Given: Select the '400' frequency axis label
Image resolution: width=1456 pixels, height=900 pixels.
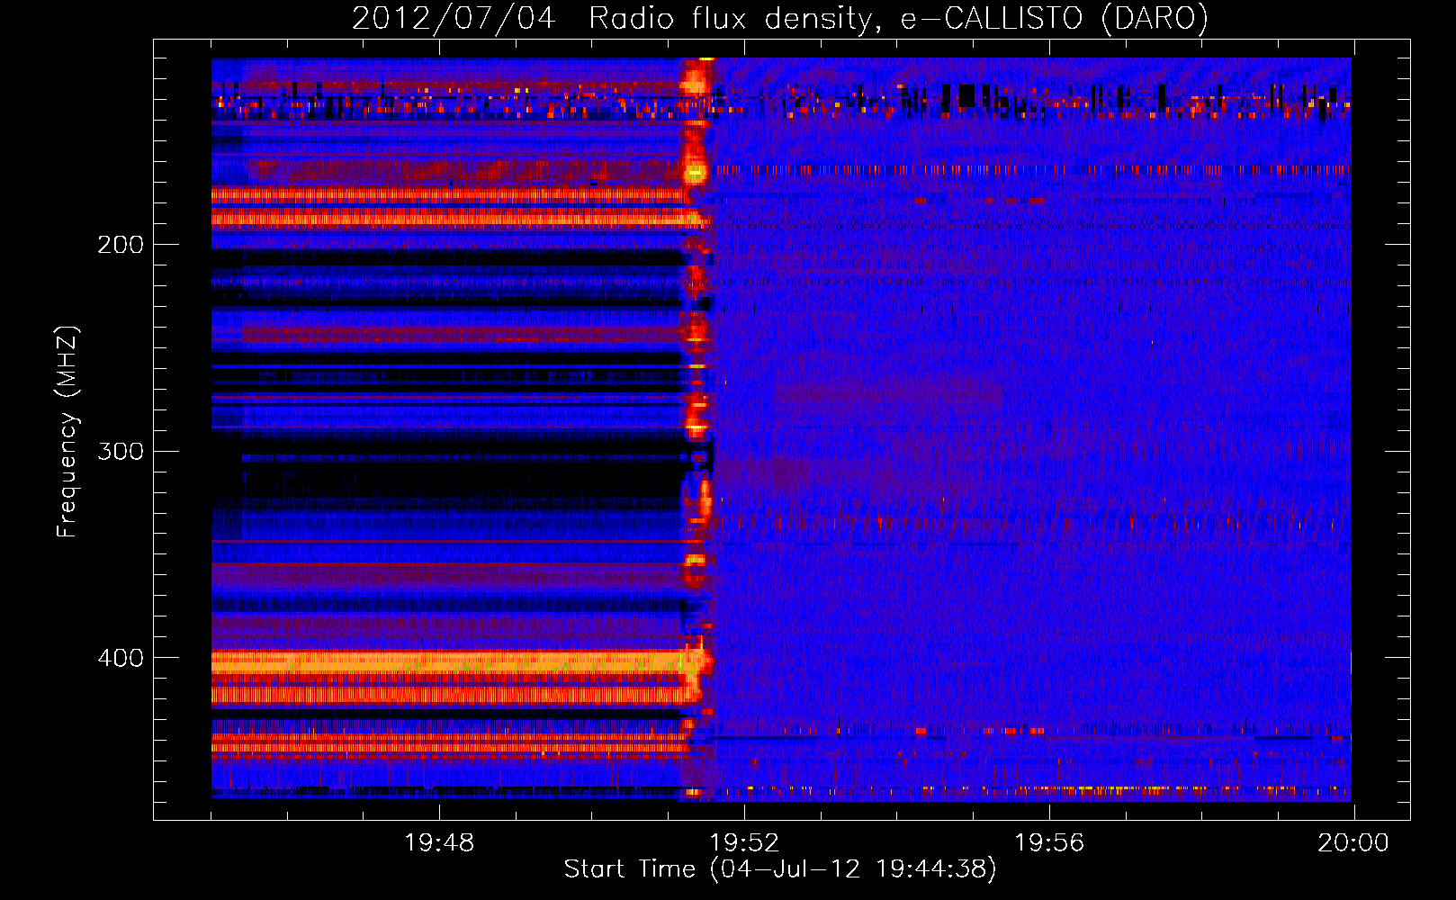Looking at the screenshot, I should (121, 658).
